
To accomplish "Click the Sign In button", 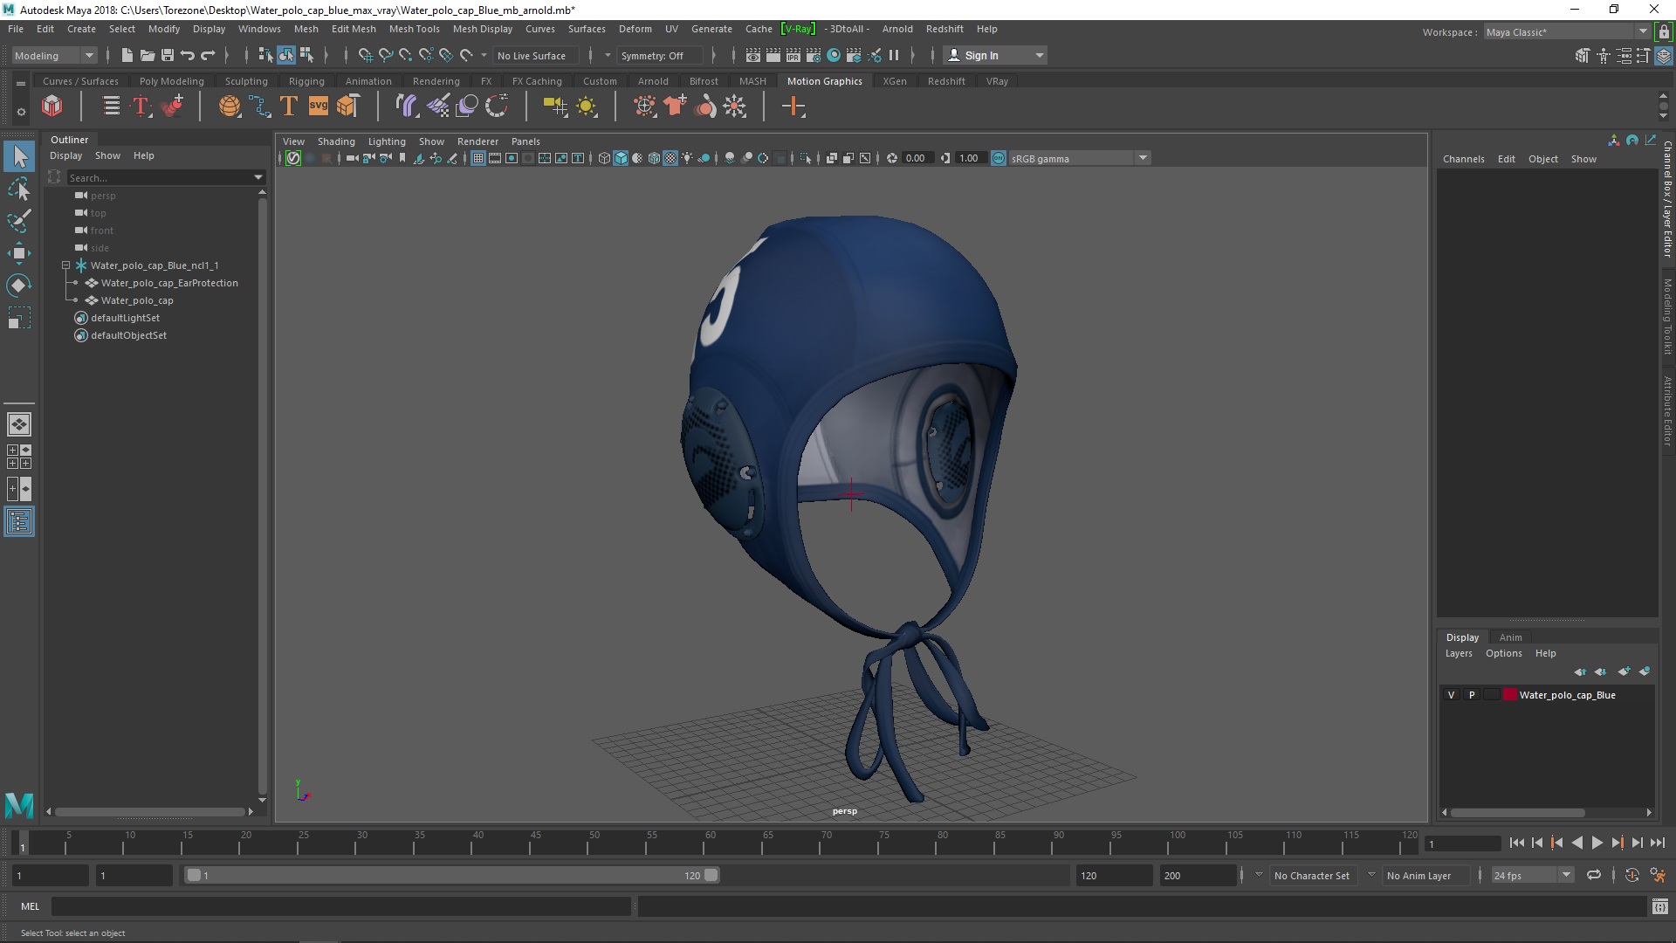I will [981, 55].
